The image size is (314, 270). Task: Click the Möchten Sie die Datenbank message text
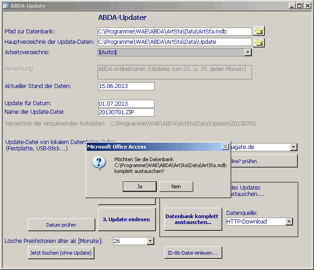[x=170, y=165]
